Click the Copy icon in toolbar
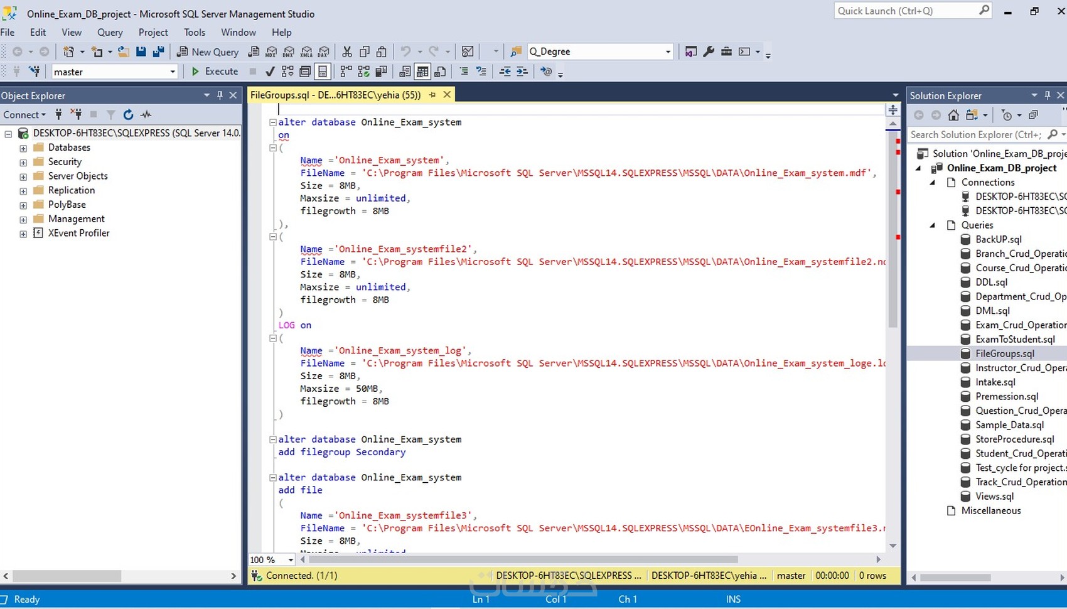The image size is (1067, 609). [364, 51]
